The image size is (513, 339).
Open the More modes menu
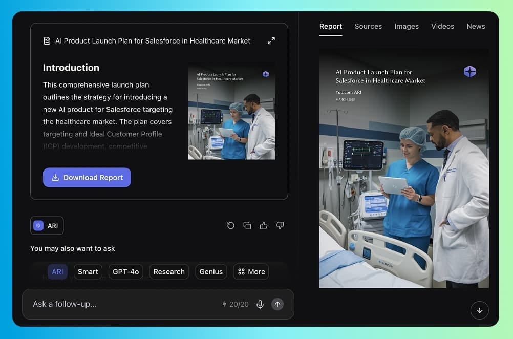(x=251, y=271)
